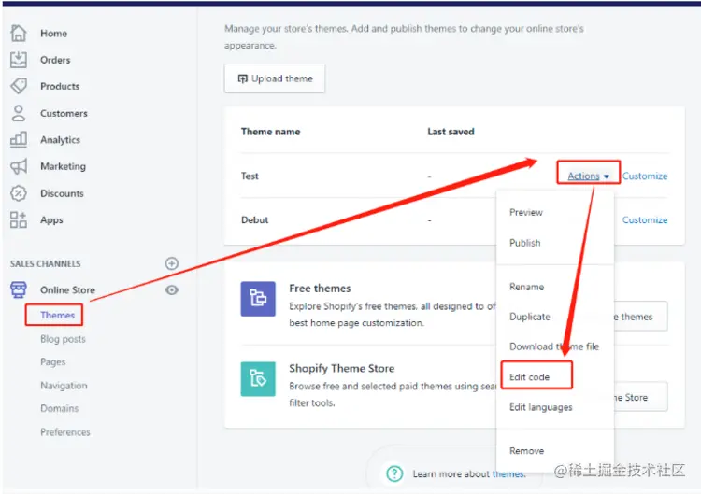The height and width of the screenshot is (494, 701).
Task: Choose Preview from Actions menu
Action: [x=525, y=212]
